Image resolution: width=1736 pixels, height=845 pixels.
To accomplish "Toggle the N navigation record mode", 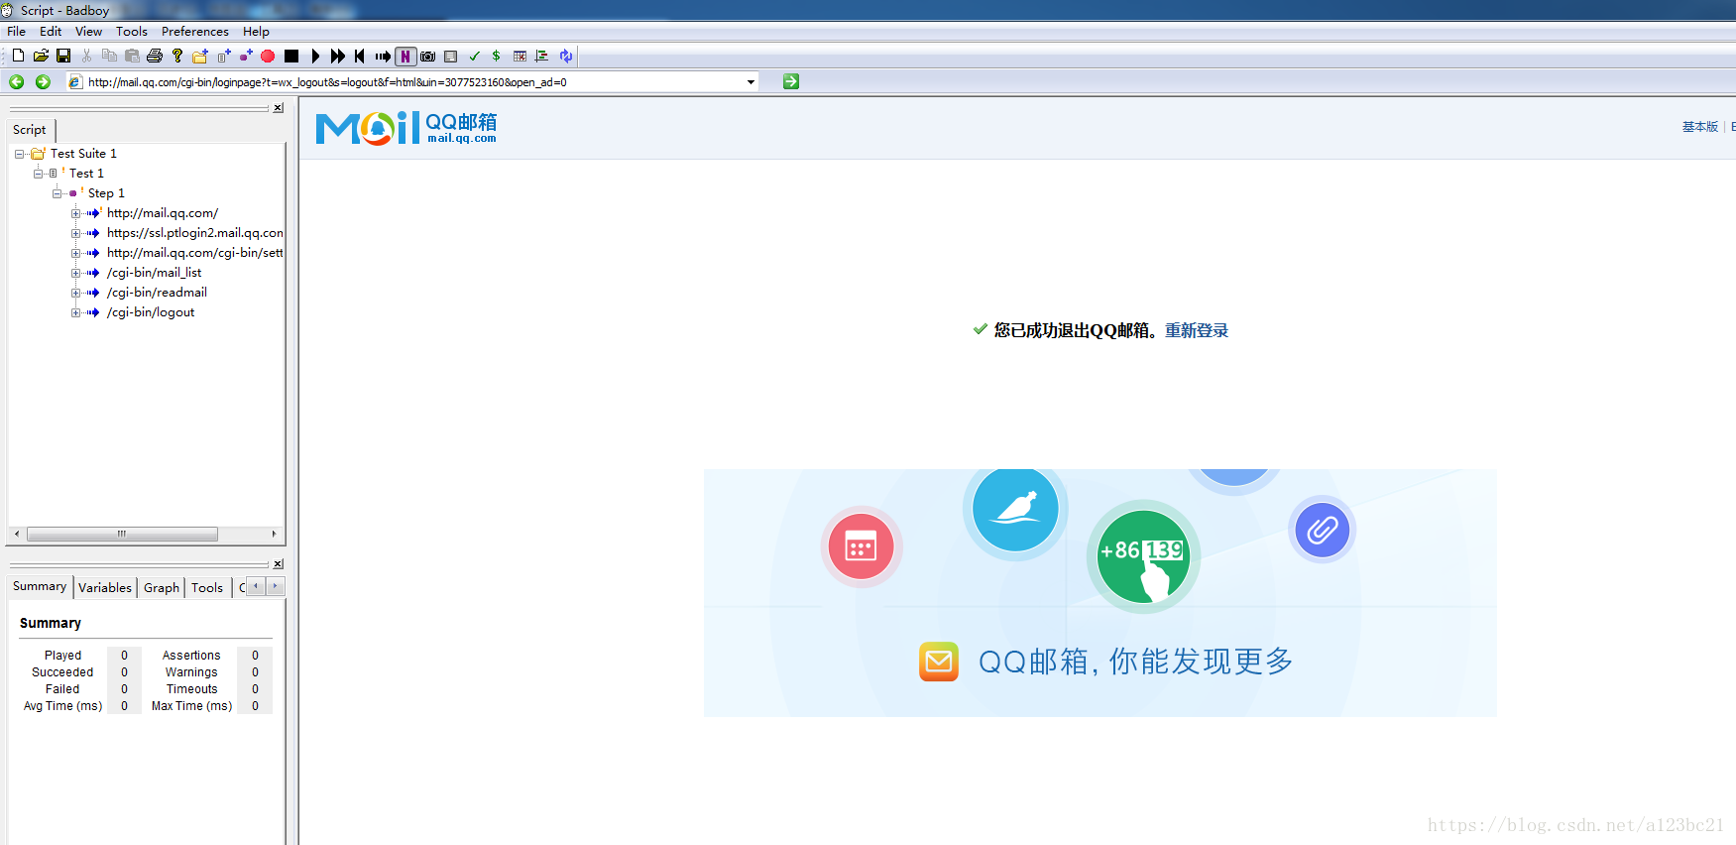I will tap(405, 56).
